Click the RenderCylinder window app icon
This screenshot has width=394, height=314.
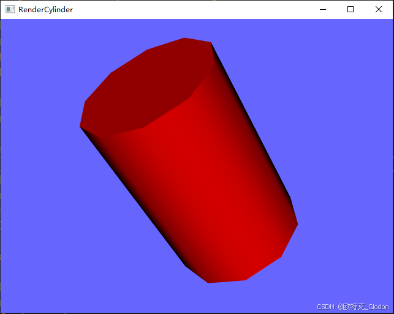(x=10, y=9)
